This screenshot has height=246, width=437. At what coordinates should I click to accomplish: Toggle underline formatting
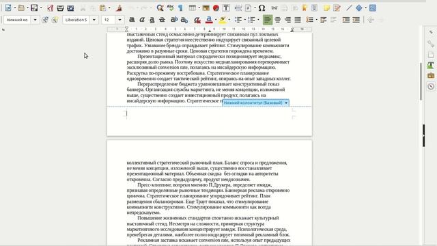click(152, 20)
